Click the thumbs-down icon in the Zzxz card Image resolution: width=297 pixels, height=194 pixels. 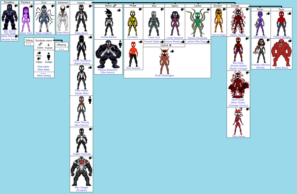53,6
